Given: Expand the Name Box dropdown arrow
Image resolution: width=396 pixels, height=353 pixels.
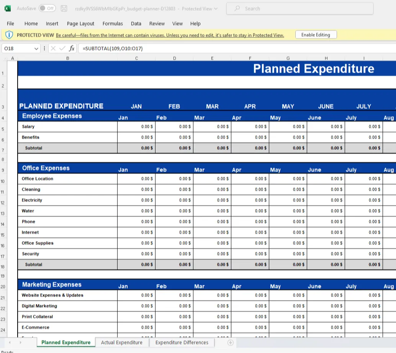Looking at the screenshot, I should (36, 49).
